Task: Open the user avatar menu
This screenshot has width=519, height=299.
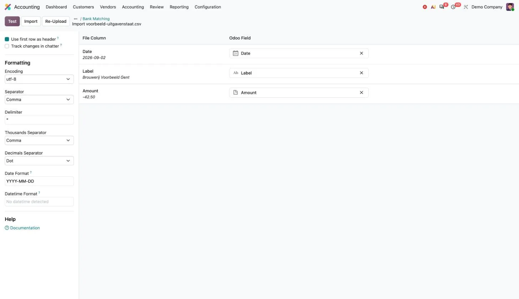Action: click(510, 7)
